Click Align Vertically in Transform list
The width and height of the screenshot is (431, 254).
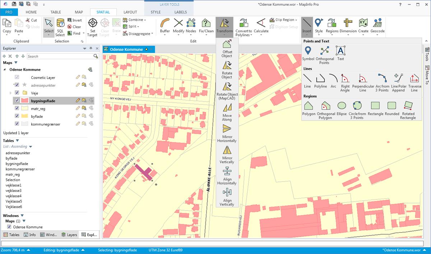(227, 197)
